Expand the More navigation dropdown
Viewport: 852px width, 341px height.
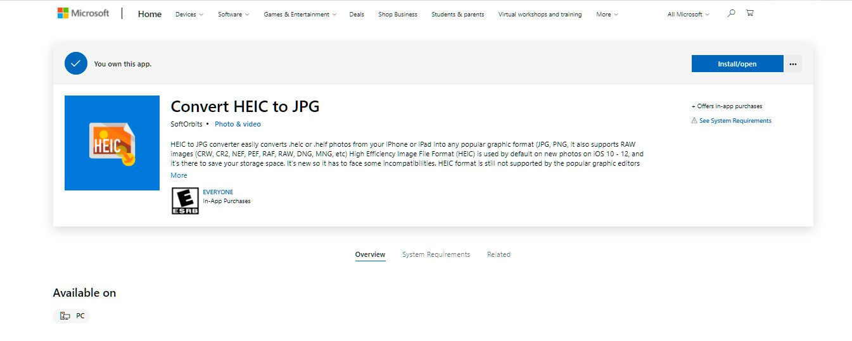(x=607, y=15)
